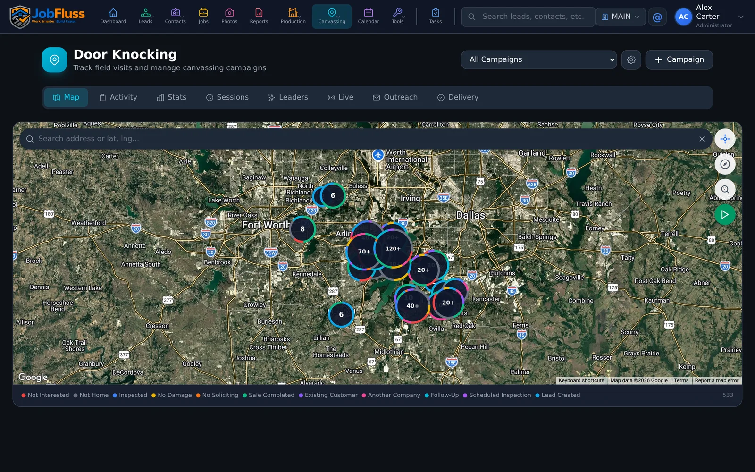Screen dimensions: 755x472
Task: Click the compass icon on map
Action: (725, 164)
